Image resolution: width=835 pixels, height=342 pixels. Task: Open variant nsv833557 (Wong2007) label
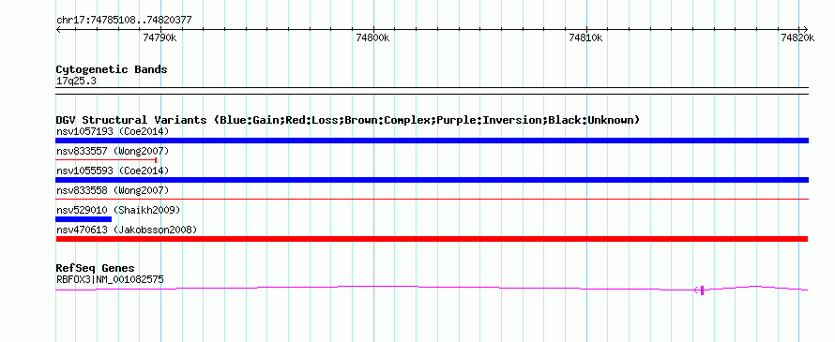click(113, 151)
